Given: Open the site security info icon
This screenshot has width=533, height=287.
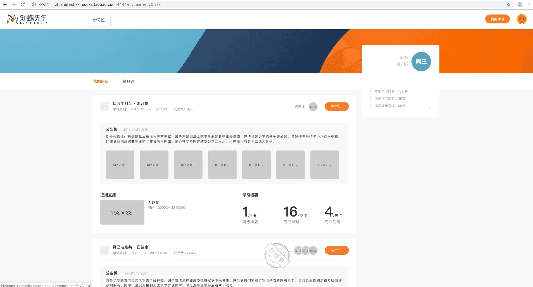Looking at the screenshot, I should (34, 4).
